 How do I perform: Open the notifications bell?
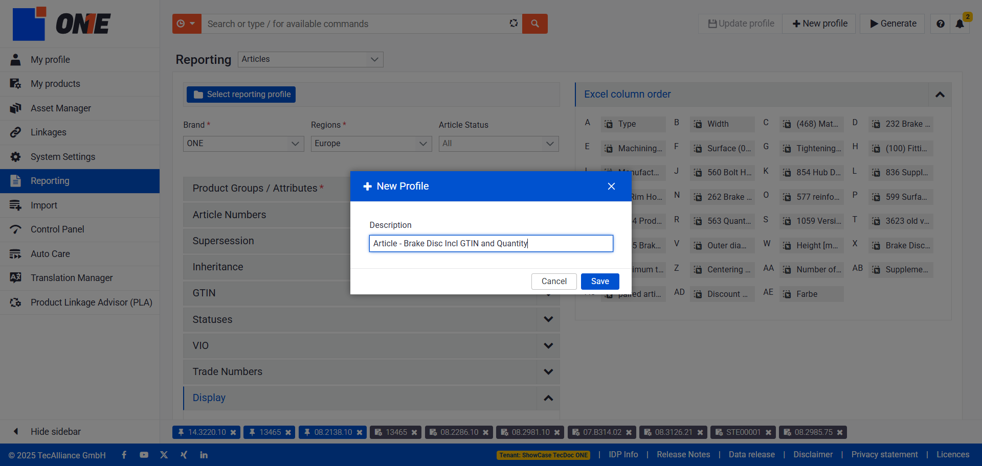click(x=960, y=24)
